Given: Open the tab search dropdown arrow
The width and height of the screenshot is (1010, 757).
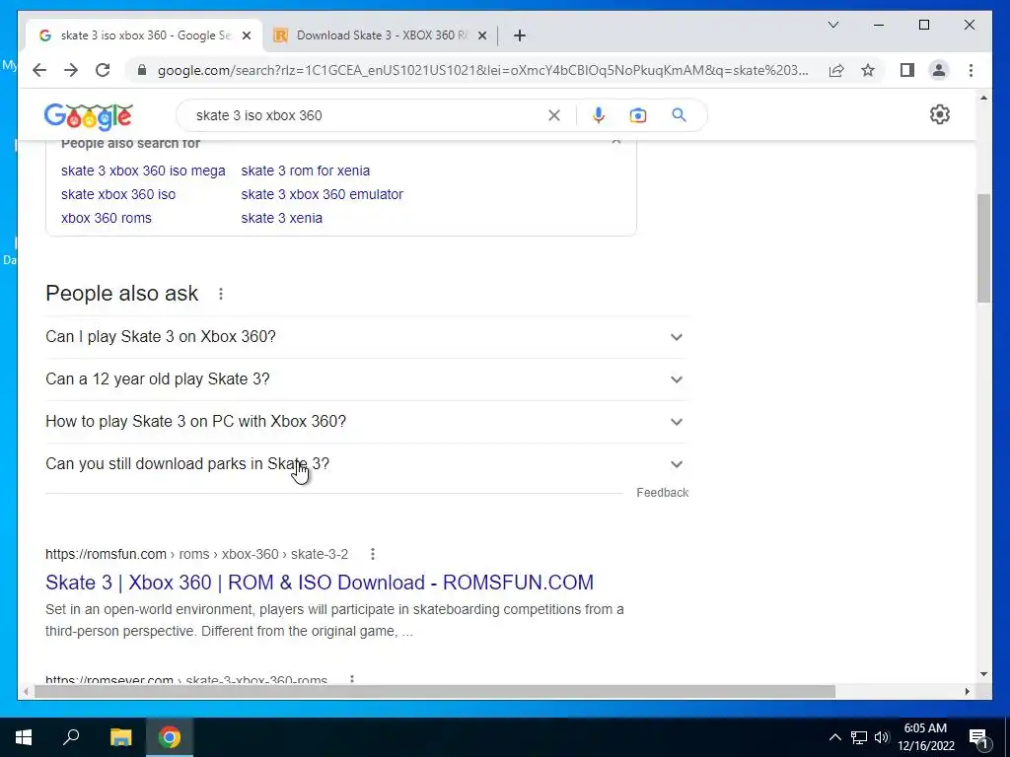Looking at the screenshot, I should pos(832,25).
